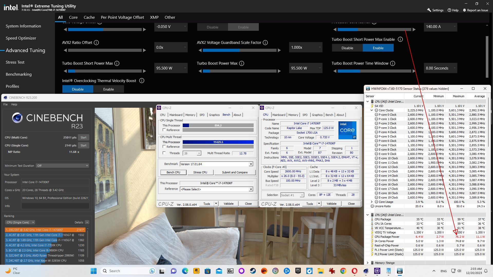Open Windows Start menu

point(93,271)
